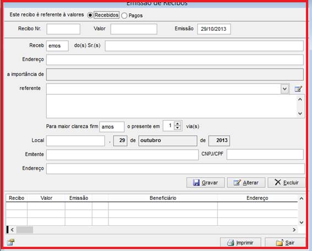Click the Emitente Endereço field

click(x=176, y=169)
